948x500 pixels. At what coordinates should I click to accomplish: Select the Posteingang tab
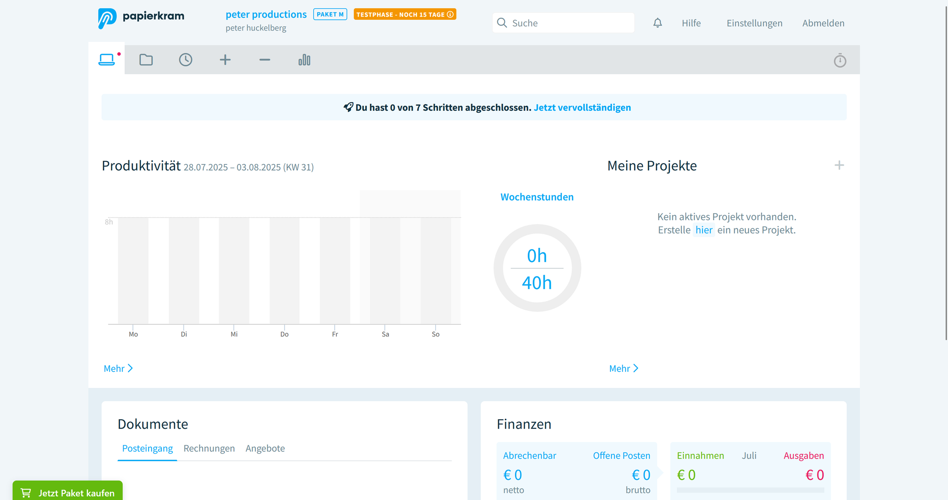pos(147,448)
